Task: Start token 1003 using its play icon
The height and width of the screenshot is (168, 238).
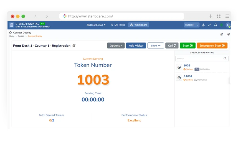Action: (179, 67)
